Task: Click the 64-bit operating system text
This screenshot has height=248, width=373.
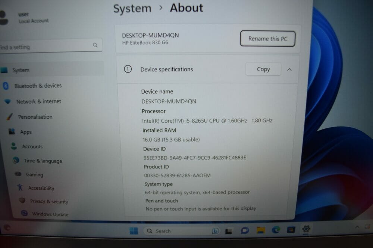Action: (x=197, y=192)
